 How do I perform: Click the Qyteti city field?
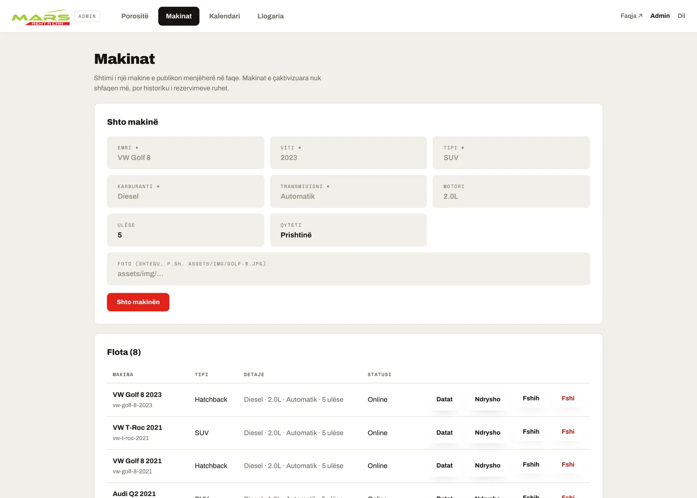tap(348, 230)
